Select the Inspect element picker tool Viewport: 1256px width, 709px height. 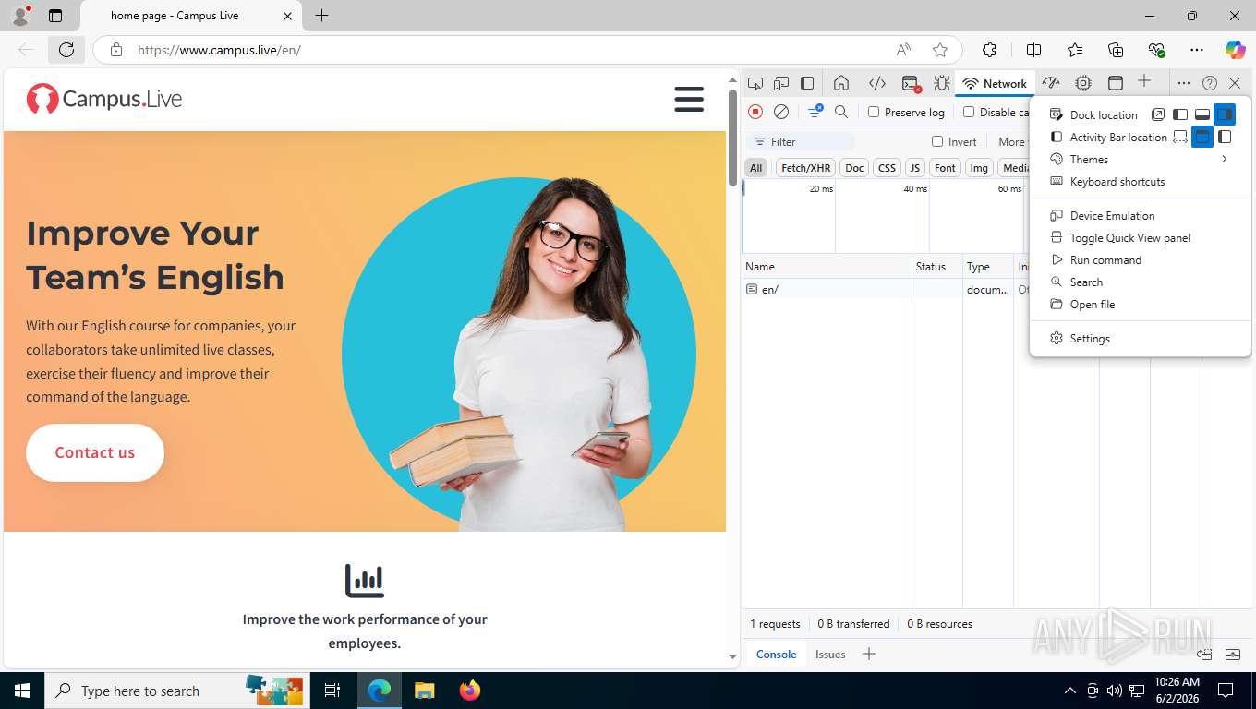click(x=755, y=83)
